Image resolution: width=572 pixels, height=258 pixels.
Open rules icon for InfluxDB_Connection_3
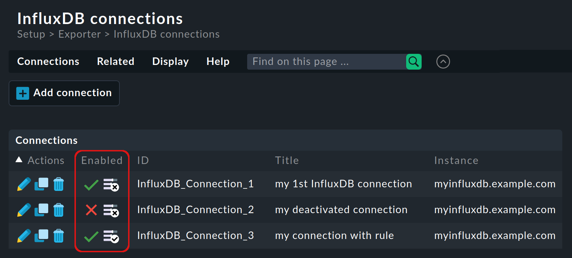click(x=111, y=236)
